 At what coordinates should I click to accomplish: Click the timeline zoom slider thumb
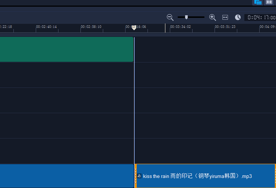(x=186, y=17)
